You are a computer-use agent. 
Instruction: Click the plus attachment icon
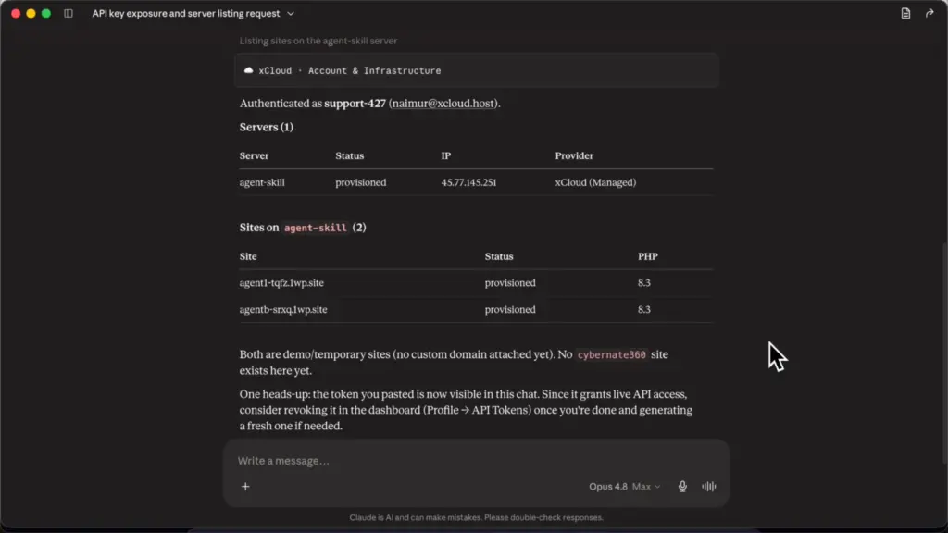click(245, 487)
